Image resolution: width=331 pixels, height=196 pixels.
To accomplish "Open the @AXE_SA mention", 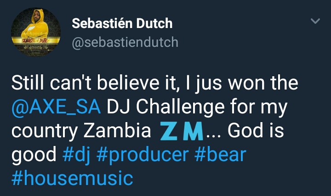I will tap(56, 107).
